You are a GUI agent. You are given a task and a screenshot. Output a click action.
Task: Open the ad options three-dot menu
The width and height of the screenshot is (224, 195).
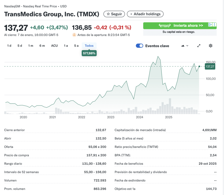[215, 25]
